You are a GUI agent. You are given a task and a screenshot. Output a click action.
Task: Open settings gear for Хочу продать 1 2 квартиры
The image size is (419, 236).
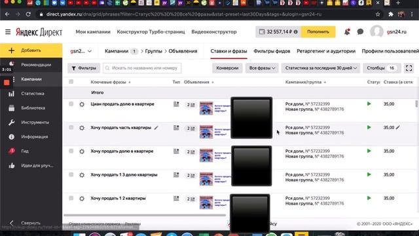pos(82,199)
